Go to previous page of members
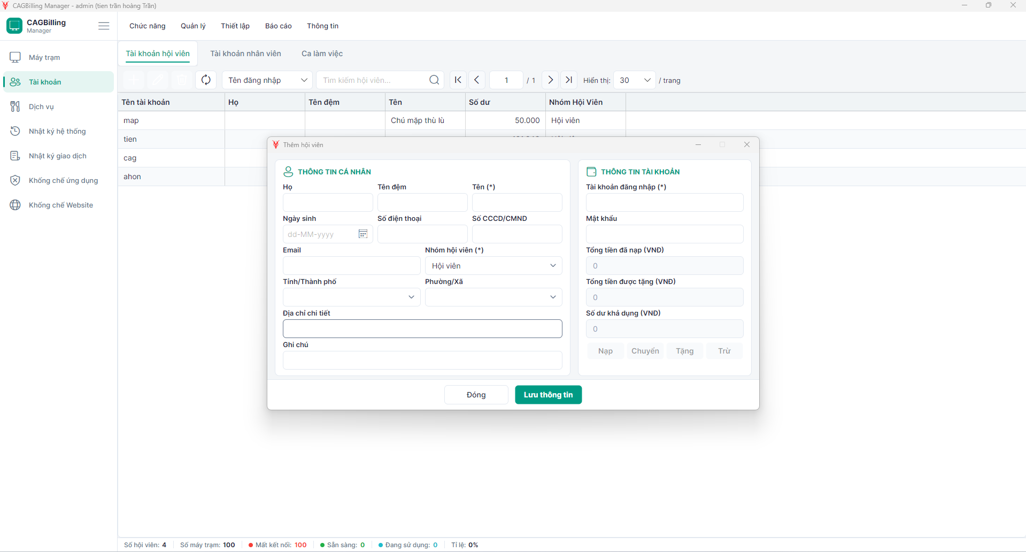 click(477, 80)
